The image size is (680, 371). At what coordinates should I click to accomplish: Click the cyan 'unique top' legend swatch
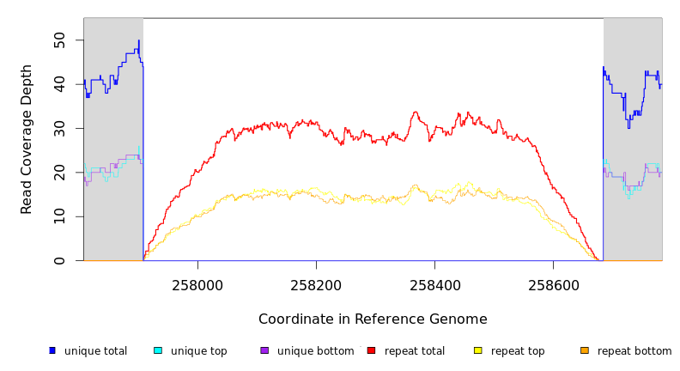tap(157, 350)
